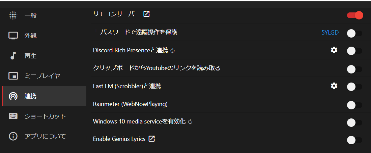Open the Enable Genius Lyrics external link icon

152,139
